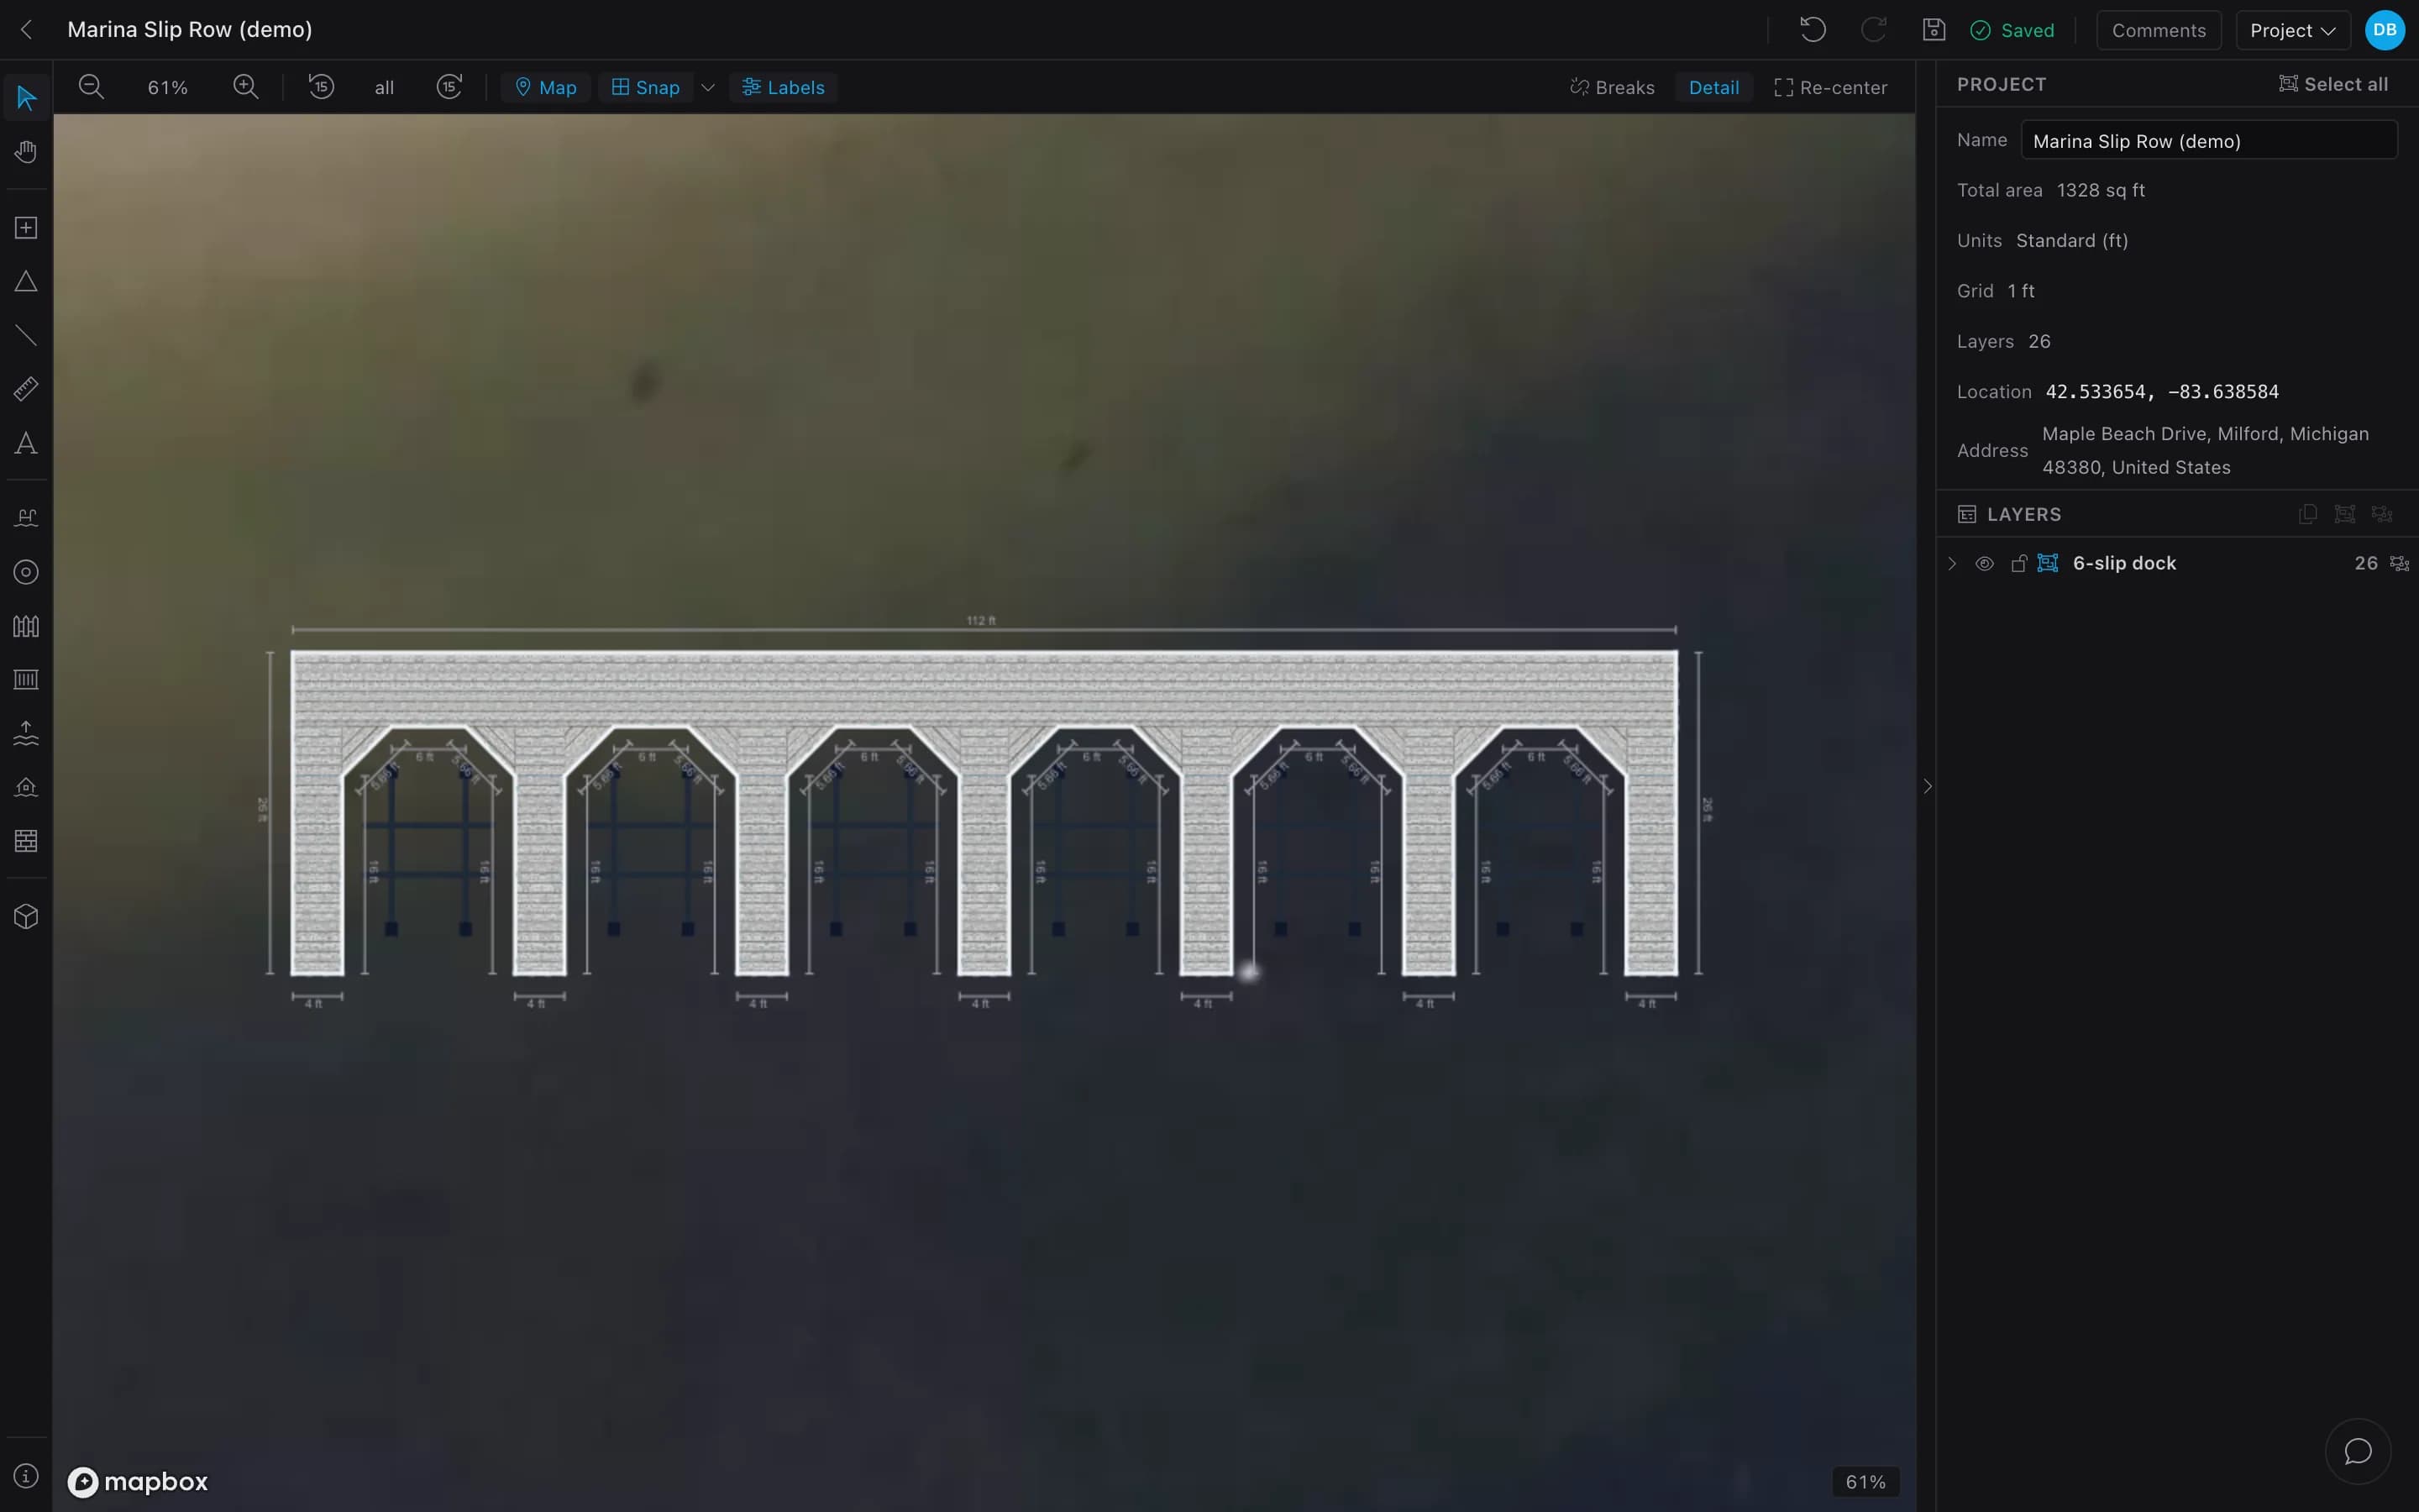Rotate counterclockwise by 15 degrees
This screenshot has height=1512, width=2419.
coord(321,87)
